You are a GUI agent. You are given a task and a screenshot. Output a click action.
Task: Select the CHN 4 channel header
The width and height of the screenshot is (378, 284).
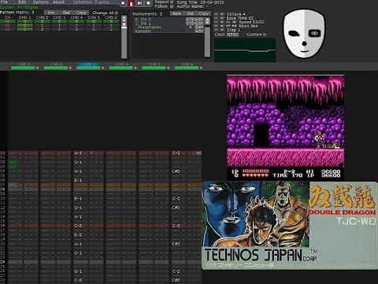[121, 64]
